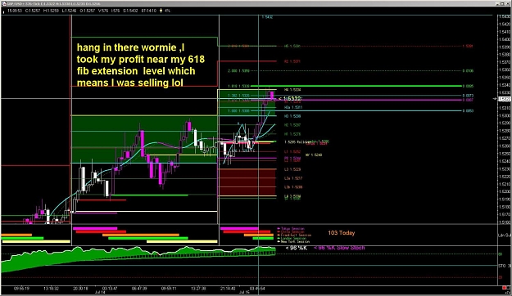Select the China Session legend entry
Image resolution: width=512 pixels, height=296 pixels.
click(x=291, y=232)
